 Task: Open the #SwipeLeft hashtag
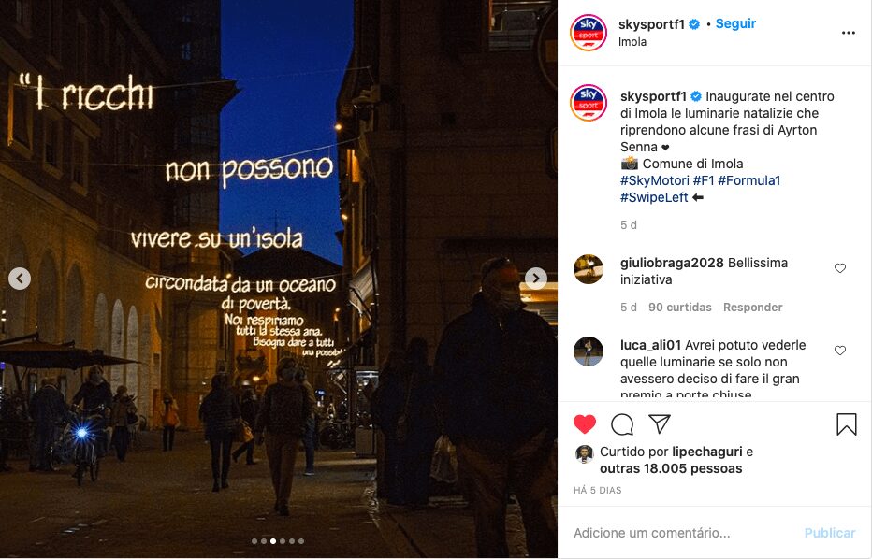(x=654, y=197)
